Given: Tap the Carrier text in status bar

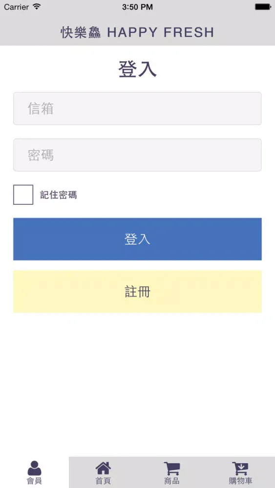Looking at the screenshot, I should [x=17, y=7].
